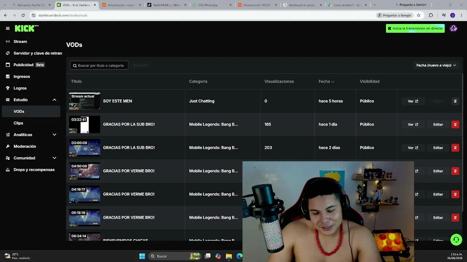The image size is (467, 262).
Task: Bookmark this page with the star
Action: [x=418, y=15]
